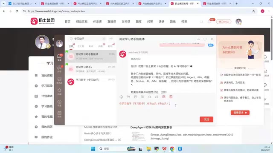Open the Windows Start menu
Viewport: 273px width, 153px height.
(x=93, y=149)
